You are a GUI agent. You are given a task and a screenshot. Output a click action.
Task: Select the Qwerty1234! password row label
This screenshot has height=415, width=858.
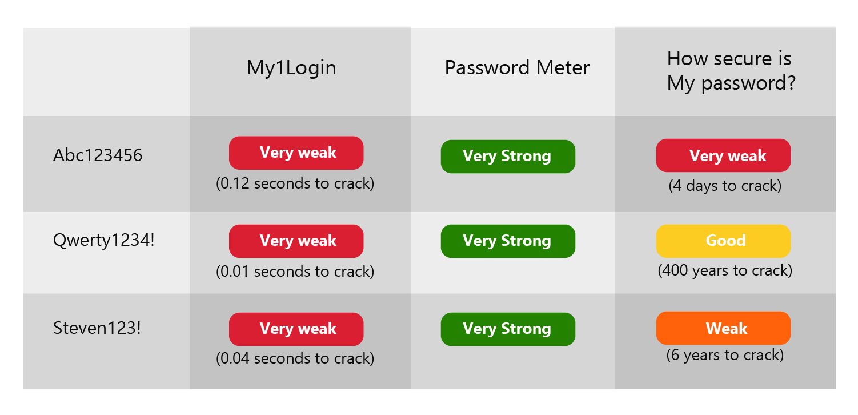pos(103,240)
